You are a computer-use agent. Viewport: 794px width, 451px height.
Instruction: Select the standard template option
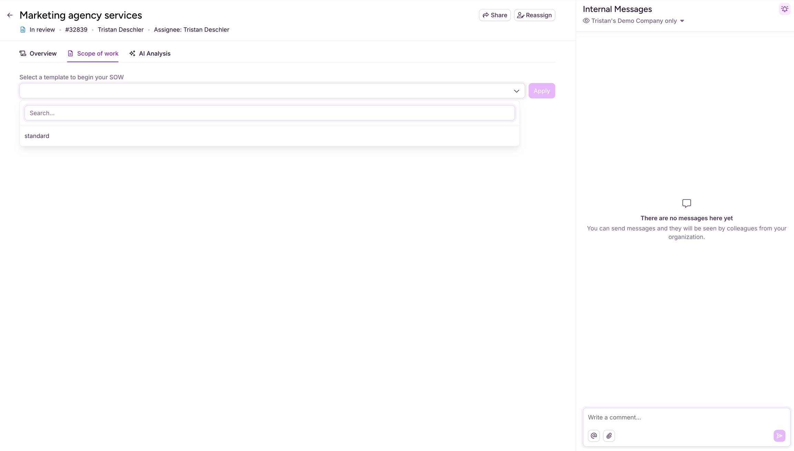37,136
